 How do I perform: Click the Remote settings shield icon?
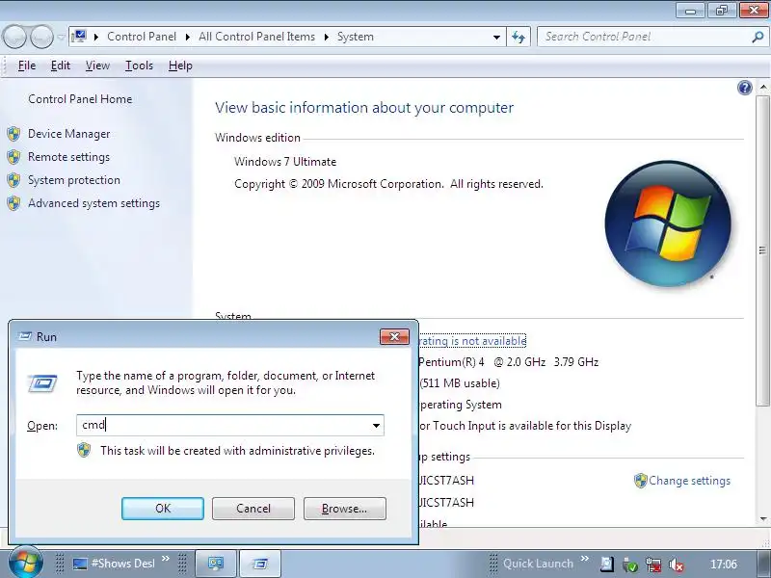13,157
